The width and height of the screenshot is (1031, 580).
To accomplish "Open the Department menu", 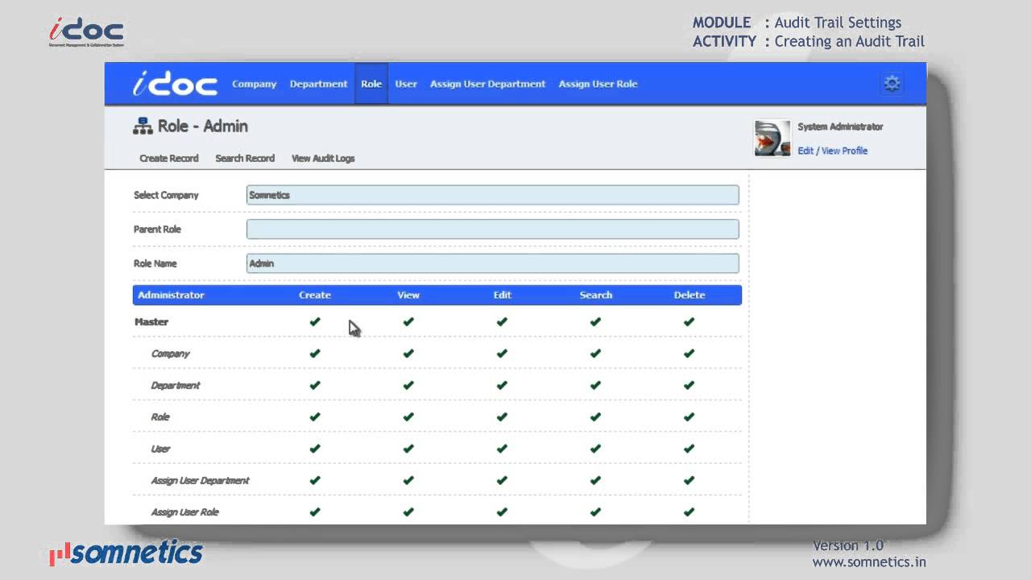I will pos(319,84).
